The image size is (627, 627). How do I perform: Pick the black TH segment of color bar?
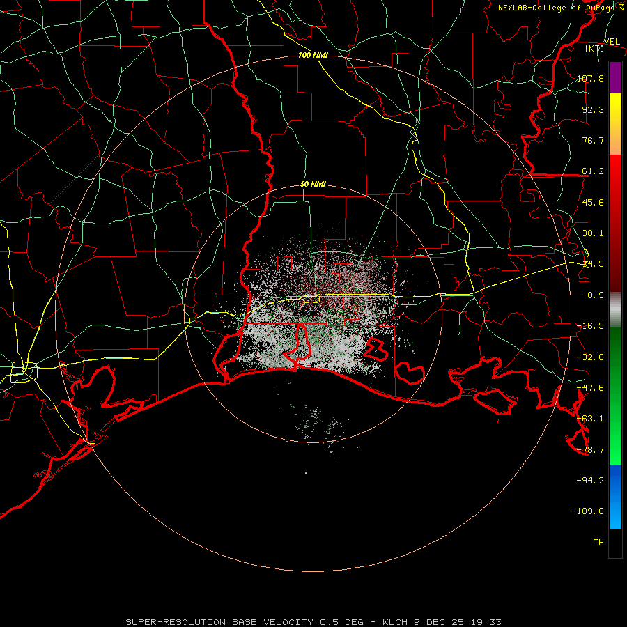(615, 543)
